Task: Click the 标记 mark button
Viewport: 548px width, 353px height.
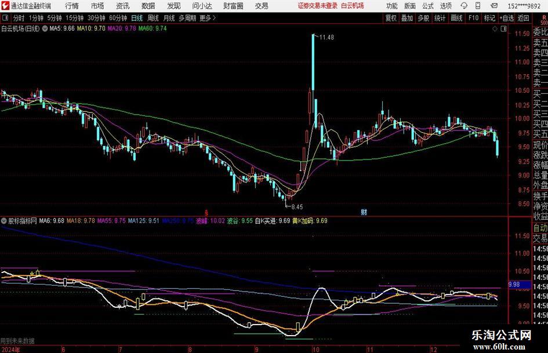Action: tap(489, 18)
